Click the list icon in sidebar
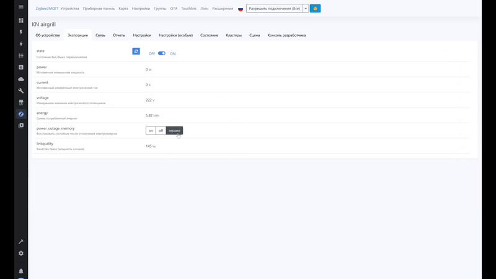Viewport: 496px width, 279px height. point(21,55)
